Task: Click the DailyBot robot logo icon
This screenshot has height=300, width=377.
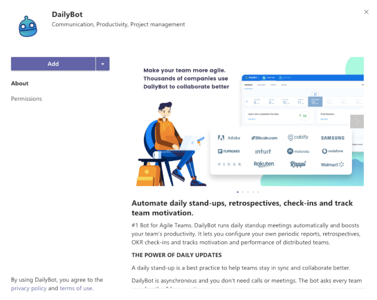Action: point(28,26)
